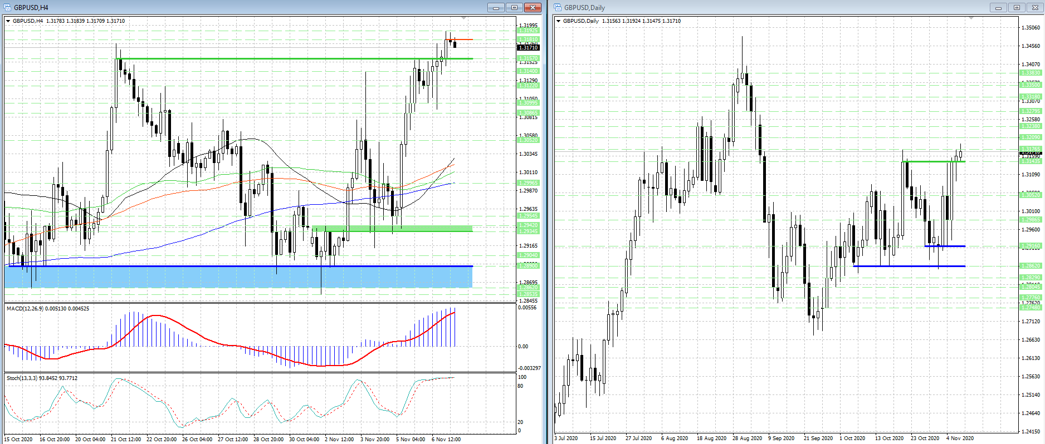Click the 1.33180 level label on Daily price scale

1031,97
